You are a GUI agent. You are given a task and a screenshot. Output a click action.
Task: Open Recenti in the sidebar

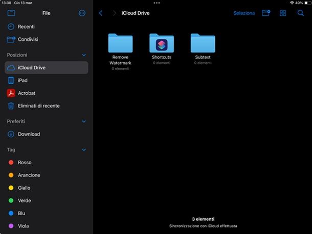tap(47, 27)
